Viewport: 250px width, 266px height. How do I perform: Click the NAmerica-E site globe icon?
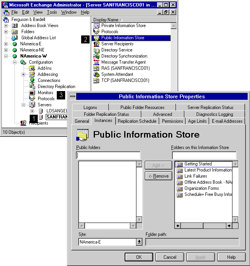(15, 44)
